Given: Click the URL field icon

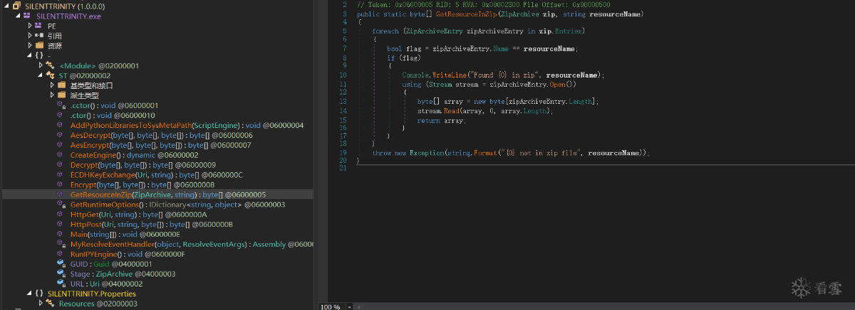Looking at the screenshot, I should click(62, 284).
